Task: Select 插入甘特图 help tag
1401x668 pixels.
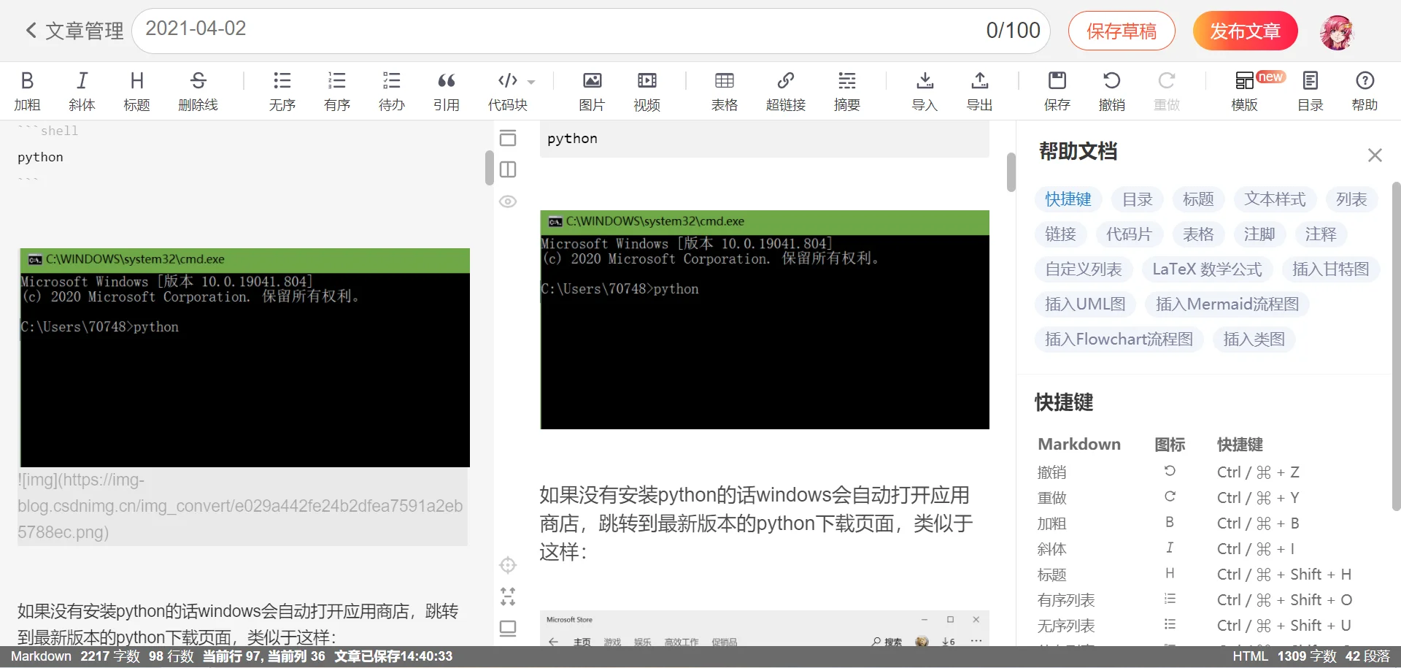Action: tap(1330, 269)
